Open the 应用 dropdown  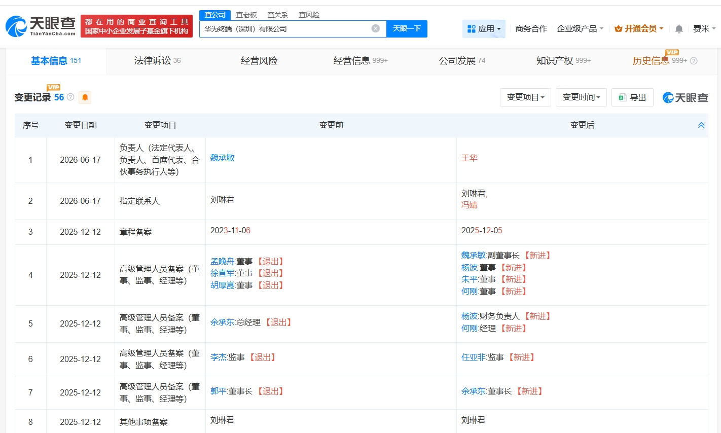pyautogui.click(x=484, y=29)
